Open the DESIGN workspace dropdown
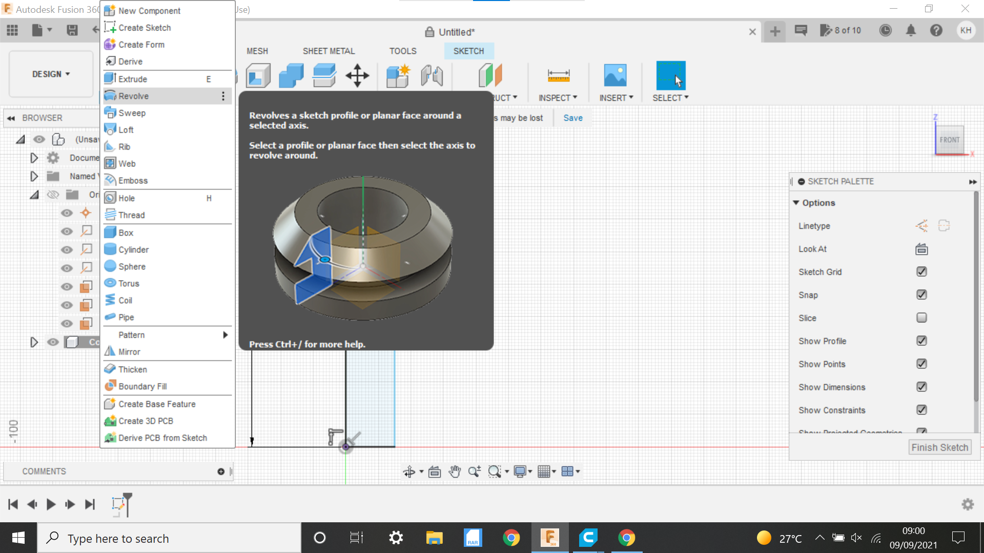 pyautogui.click(x=51, y=74)
